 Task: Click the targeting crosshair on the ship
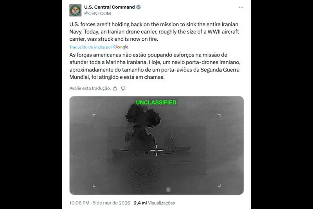coord(156,151)
